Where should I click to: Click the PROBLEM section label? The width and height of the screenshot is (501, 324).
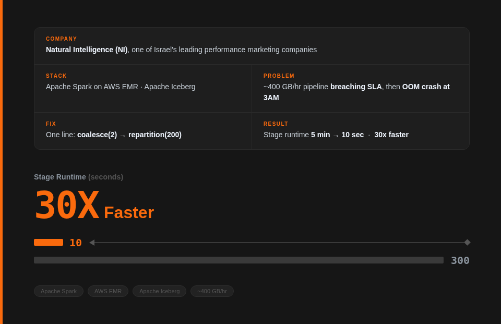[279, 76]
